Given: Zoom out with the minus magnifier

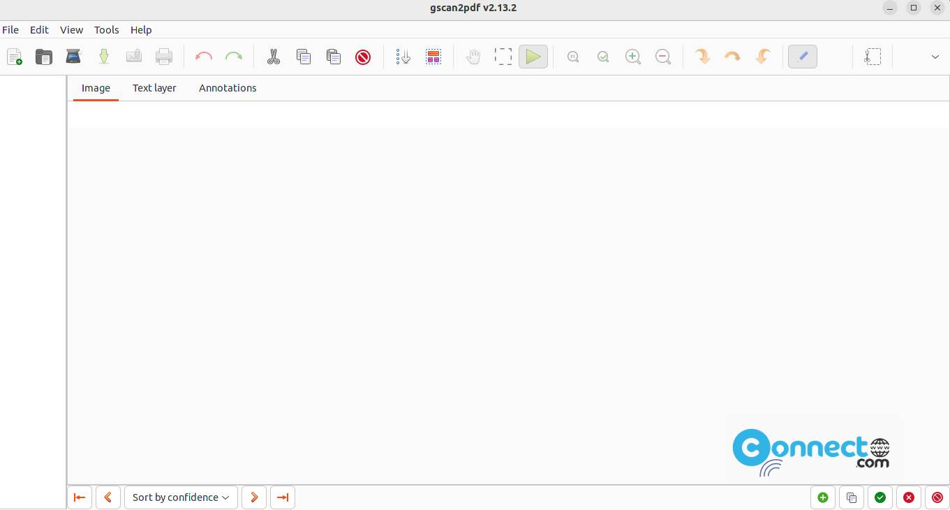Looking at the screenshot, I should coord(663,57).
